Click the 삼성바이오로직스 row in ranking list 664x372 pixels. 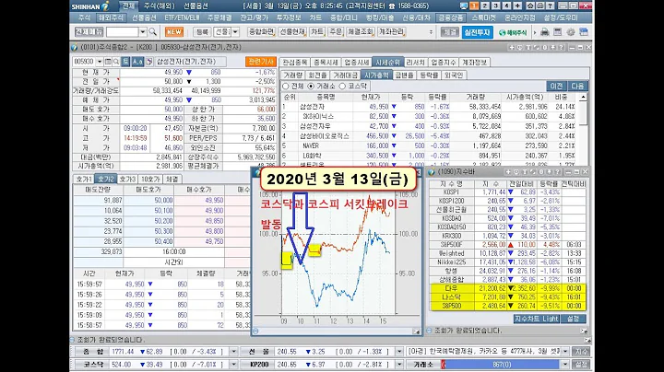430,136
